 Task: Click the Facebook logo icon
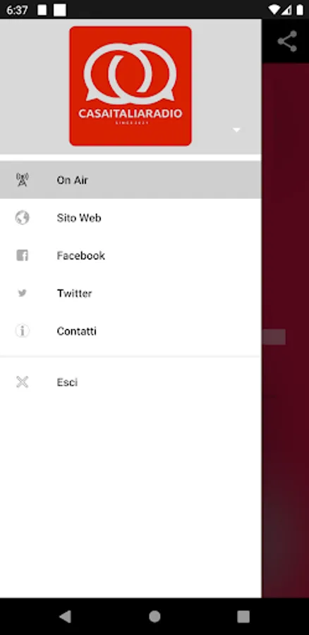pos(23,255)
